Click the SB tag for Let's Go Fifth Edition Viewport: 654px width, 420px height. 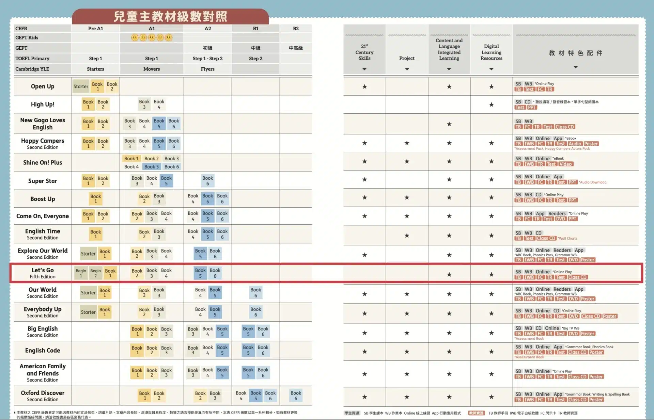click(517, 272)
